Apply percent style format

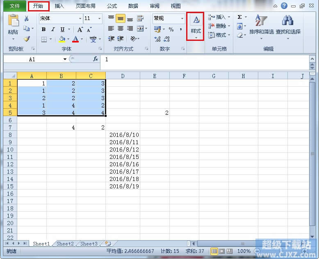click(171, 29)
